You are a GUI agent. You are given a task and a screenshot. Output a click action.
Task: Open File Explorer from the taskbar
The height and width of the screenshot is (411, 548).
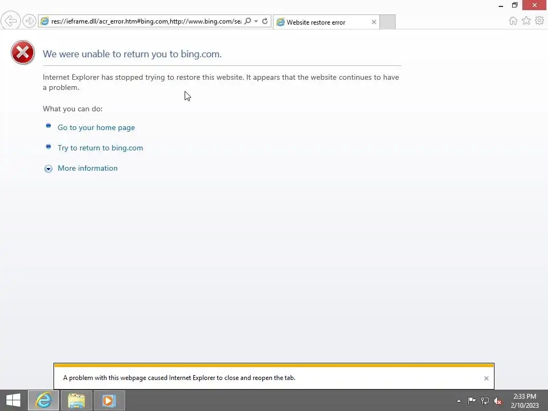pos(77,400)
